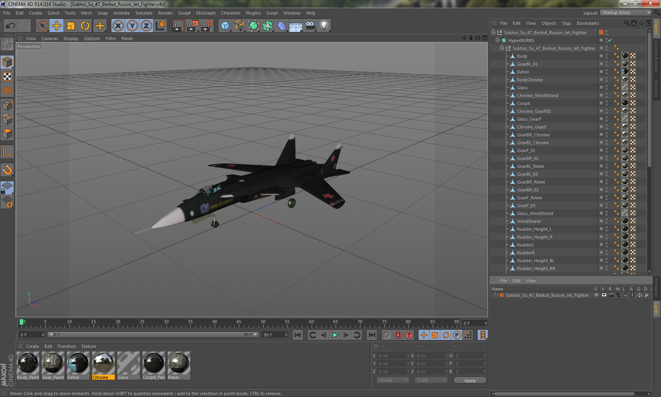Switch to Texture mode
The image size is (661, 397).
click(7, 77)
